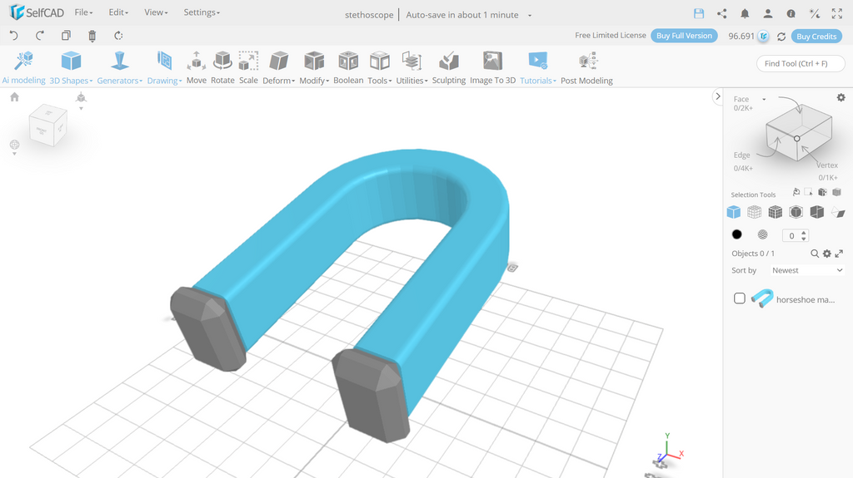Click the Delete trash icon
This screenshot has height=478, width=853.
[x=92, y=36]
